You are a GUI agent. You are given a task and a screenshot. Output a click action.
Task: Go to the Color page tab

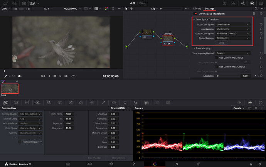(x=155, y=164)
